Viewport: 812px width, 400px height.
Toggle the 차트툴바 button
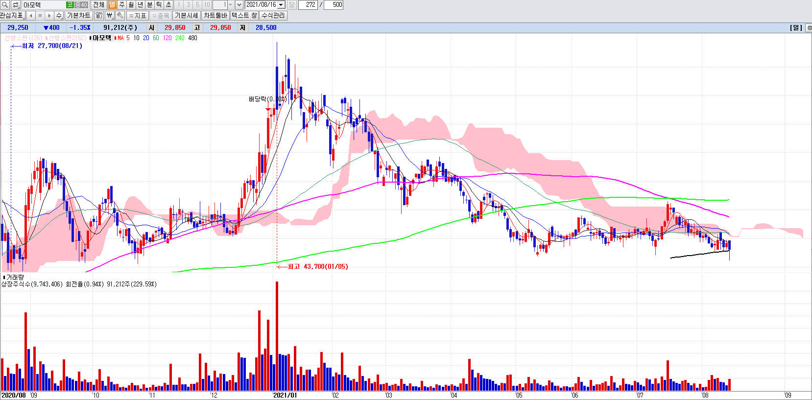215,16
